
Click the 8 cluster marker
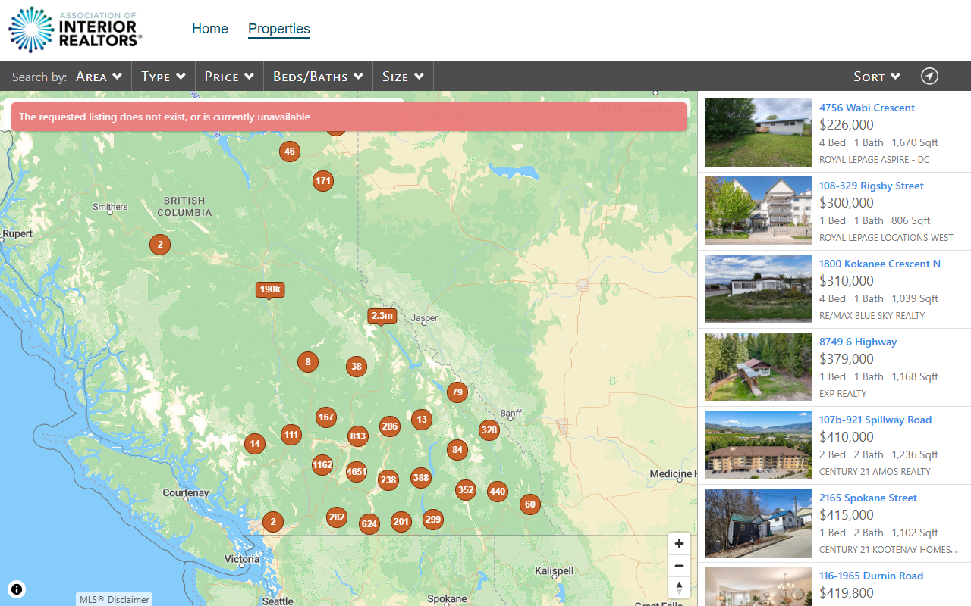pyautogui.click(x=308, y=363)
